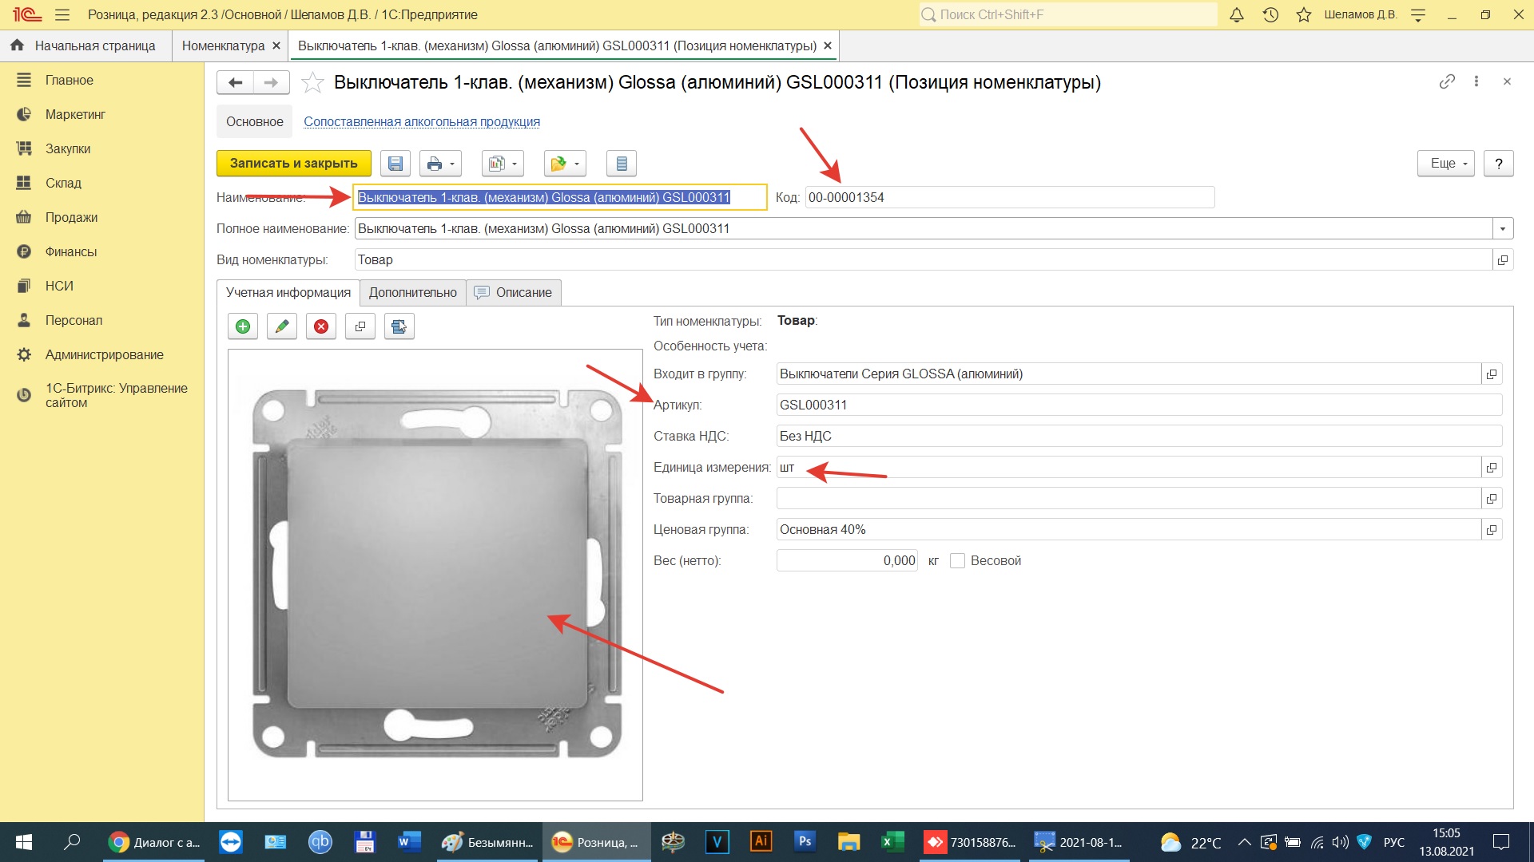The width and height of the screenshot is (1534, 862).
Task: Open the print dropdown menu
Action: [x=440, y=164]
